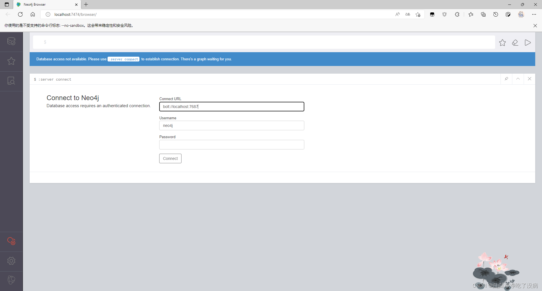
Task: Dismiss the no-sandbox warning bar
Action: [535, 26]
